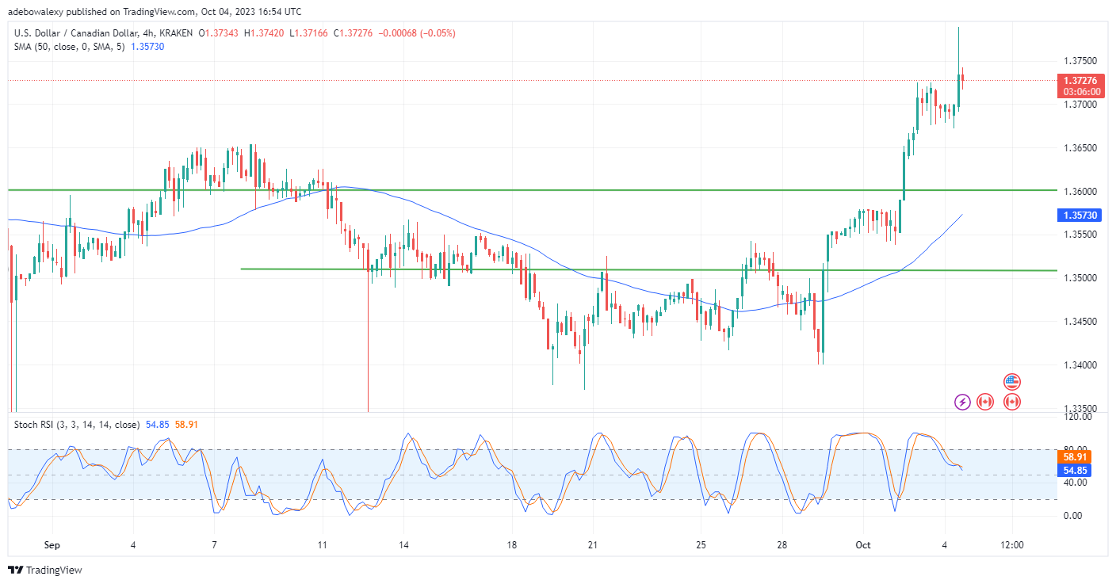Click the 40.00 Stoch RSI axis label
Screen dimensions: 1116x584
pyautogui.click(x=1074, y=483)
